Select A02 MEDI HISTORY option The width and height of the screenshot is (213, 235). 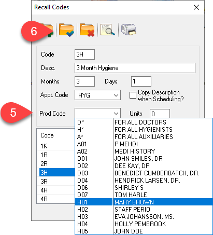point(144,151)
